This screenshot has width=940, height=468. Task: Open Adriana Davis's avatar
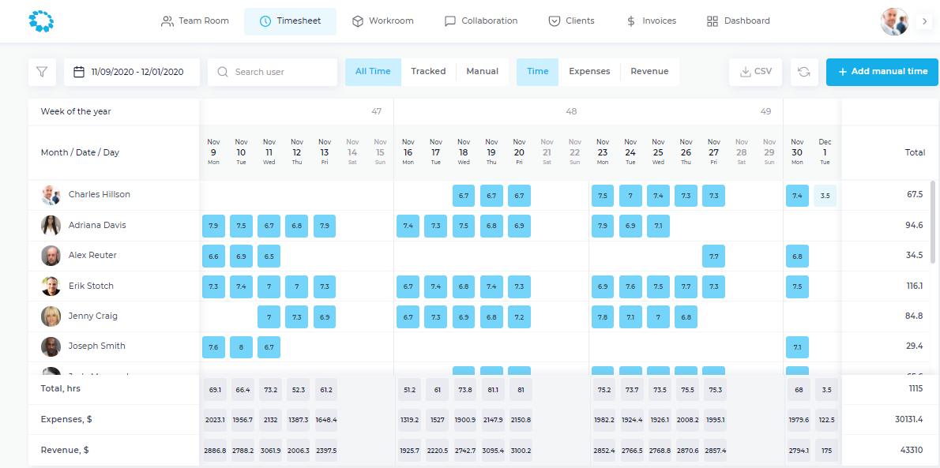[x=51, y=226]
